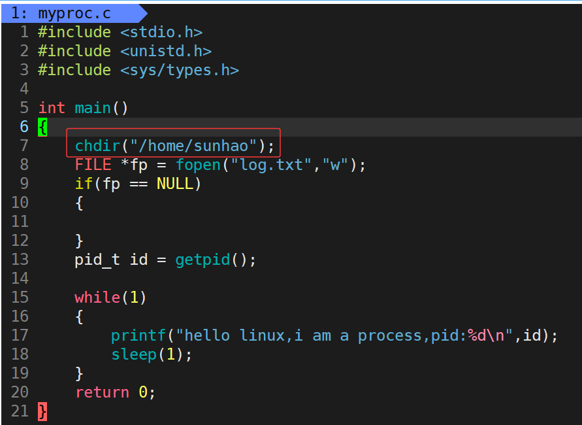This screenshot has height=425, width=582.
Task: Click the '#include <sys/types.h>' line
Action: 138,70
